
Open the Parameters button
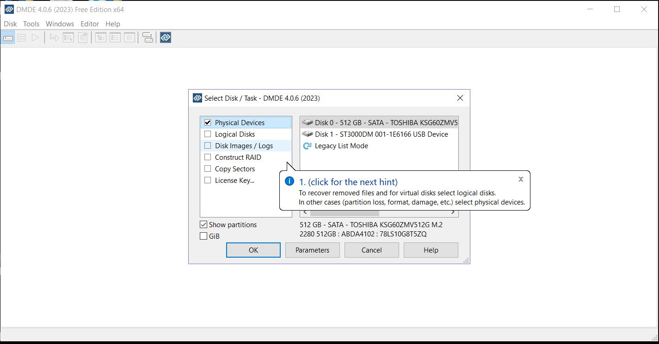coord(313,250)
